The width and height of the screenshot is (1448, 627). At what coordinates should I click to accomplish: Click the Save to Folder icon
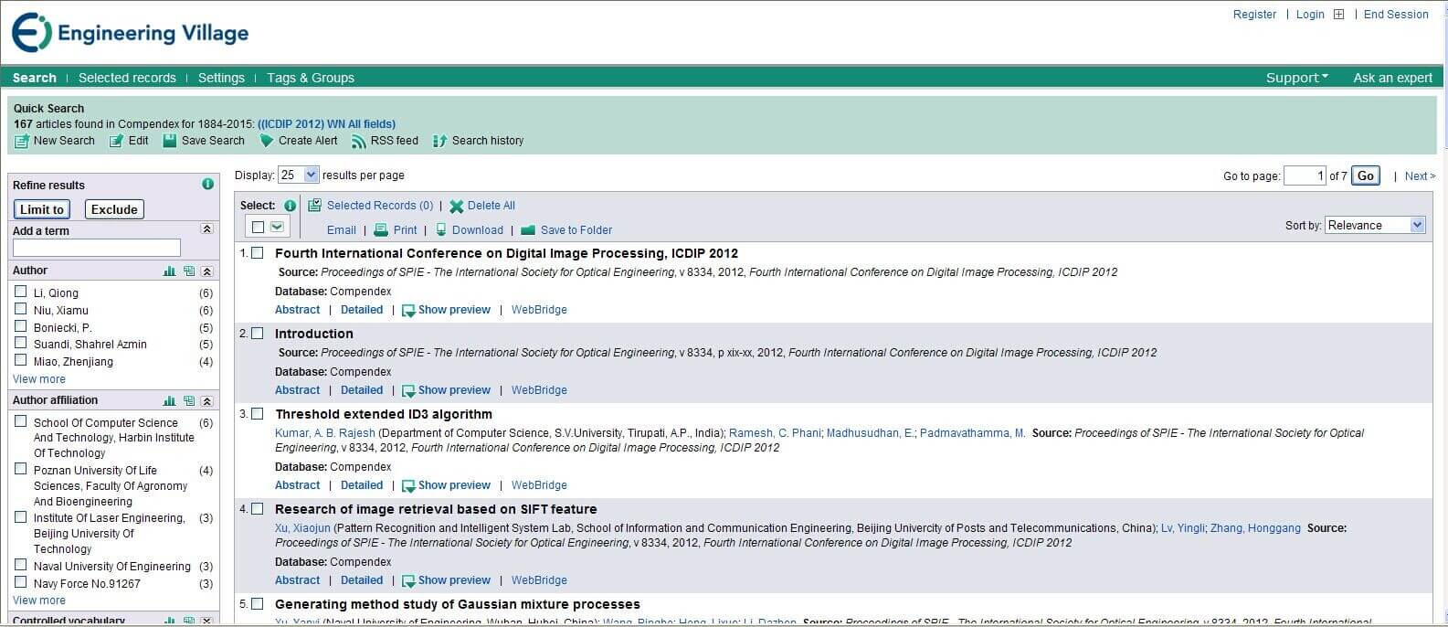[528, 230]
